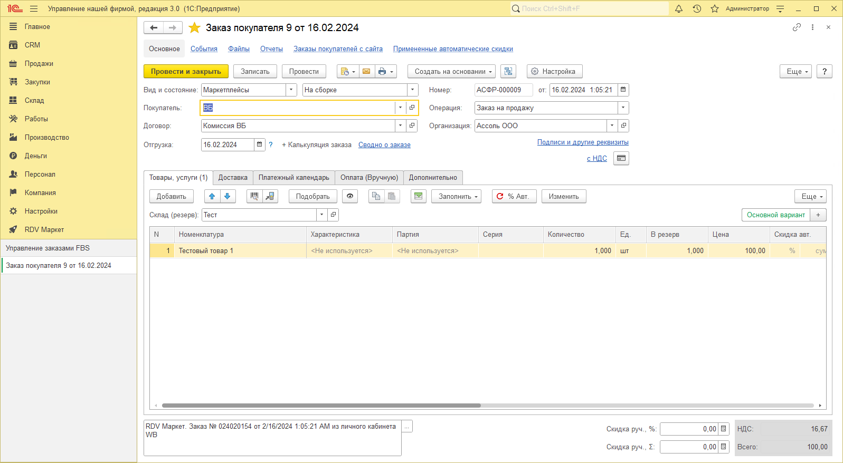Move row up with blue arrow
Image resolution: width=843 pixels, height=463 pixels.
212,196
